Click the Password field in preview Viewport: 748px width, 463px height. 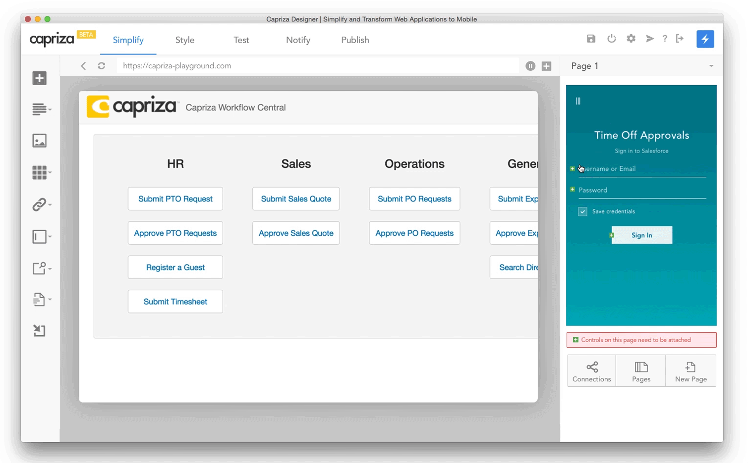[x=642, y=191]
